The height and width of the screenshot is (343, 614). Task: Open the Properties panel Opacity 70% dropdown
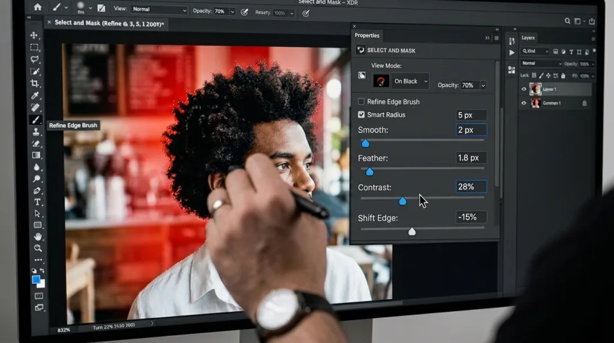pyautogui.click(x=483, y=85)
